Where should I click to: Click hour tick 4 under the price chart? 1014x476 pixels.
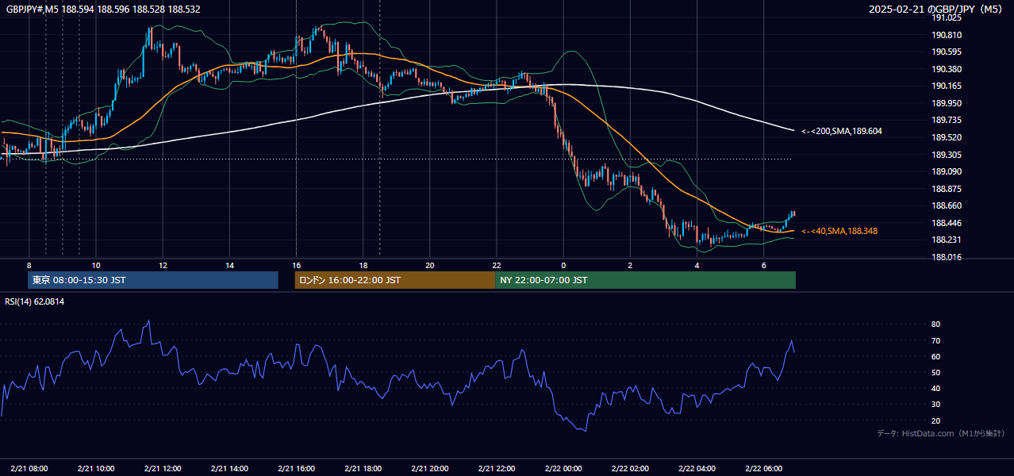[x=697, y=265]
